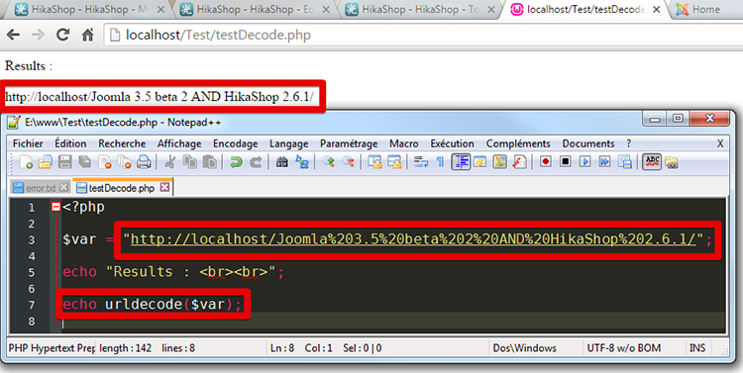Click the green Undo arrow
Screen dimensions: 743x373
pos(236,162)
